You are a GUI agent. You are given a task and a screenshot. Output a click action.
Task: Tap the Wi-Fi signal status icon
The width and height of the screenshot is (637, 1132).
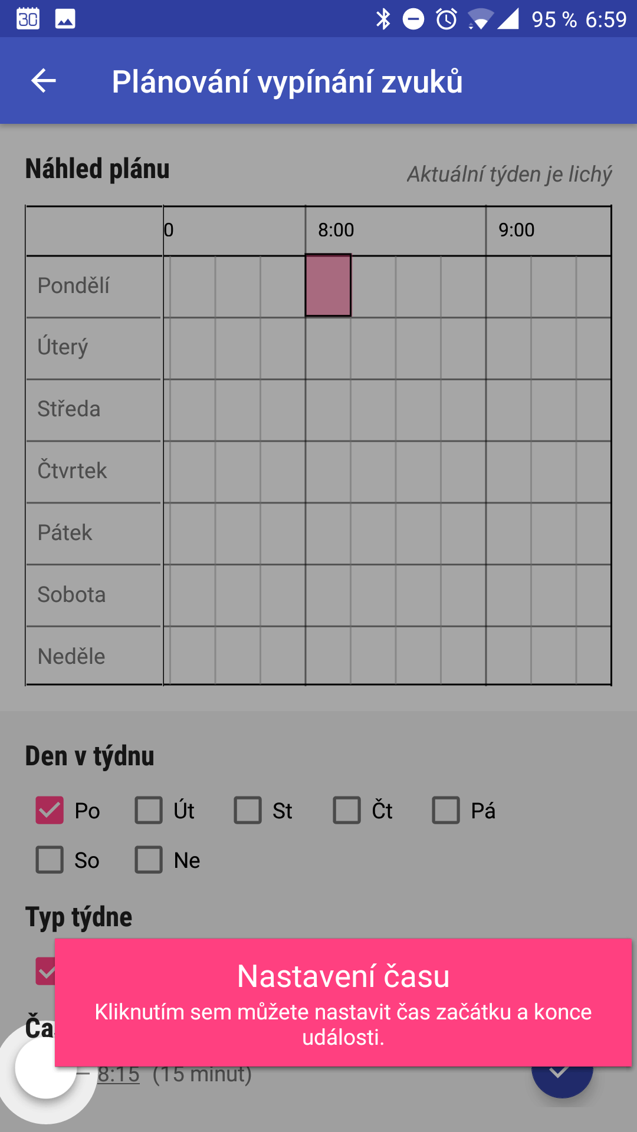480,19
